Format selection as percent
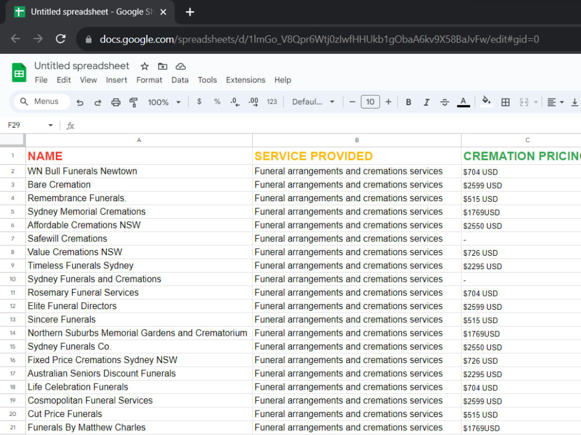The image size is (581, 435). click(x=217, y=101)
